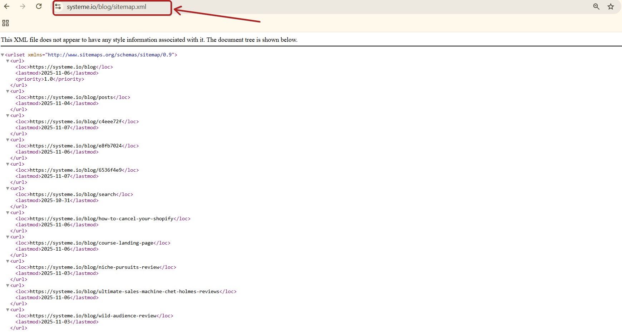Collapse the url node for niche-pursuits-review
Viewport: 622px width, 332px height.
[8, 261]
